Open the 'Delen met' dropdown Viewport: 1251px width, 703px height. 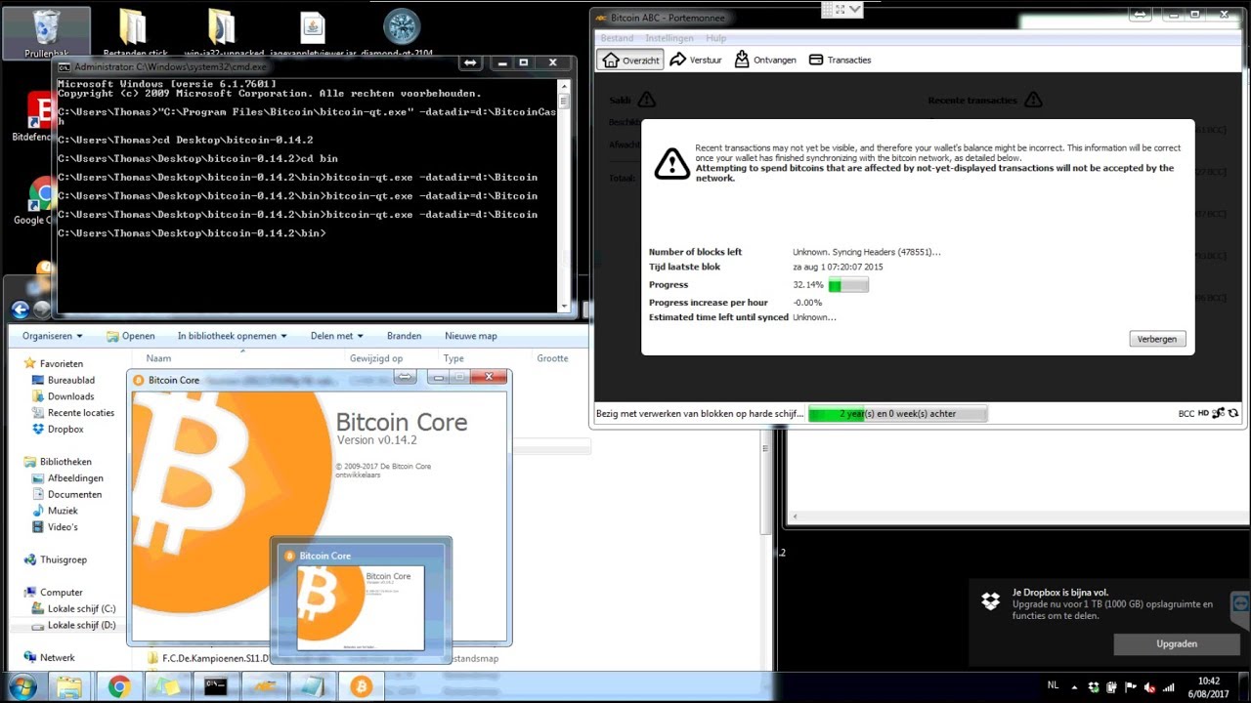point(337,336)
